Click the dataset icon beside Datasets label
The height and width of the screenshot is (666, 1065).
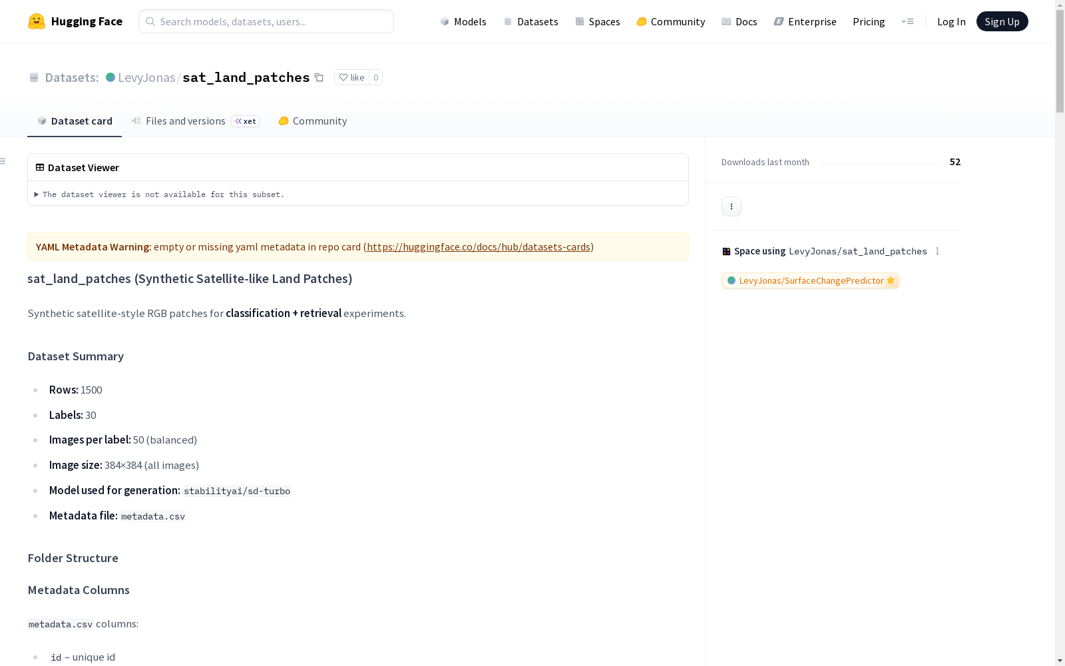(34, 78)
